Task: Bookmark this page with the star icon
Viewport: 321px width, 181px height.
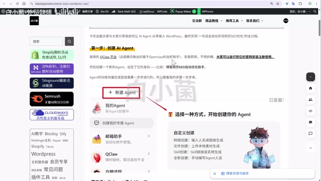Action: click(x=277, y=4)
